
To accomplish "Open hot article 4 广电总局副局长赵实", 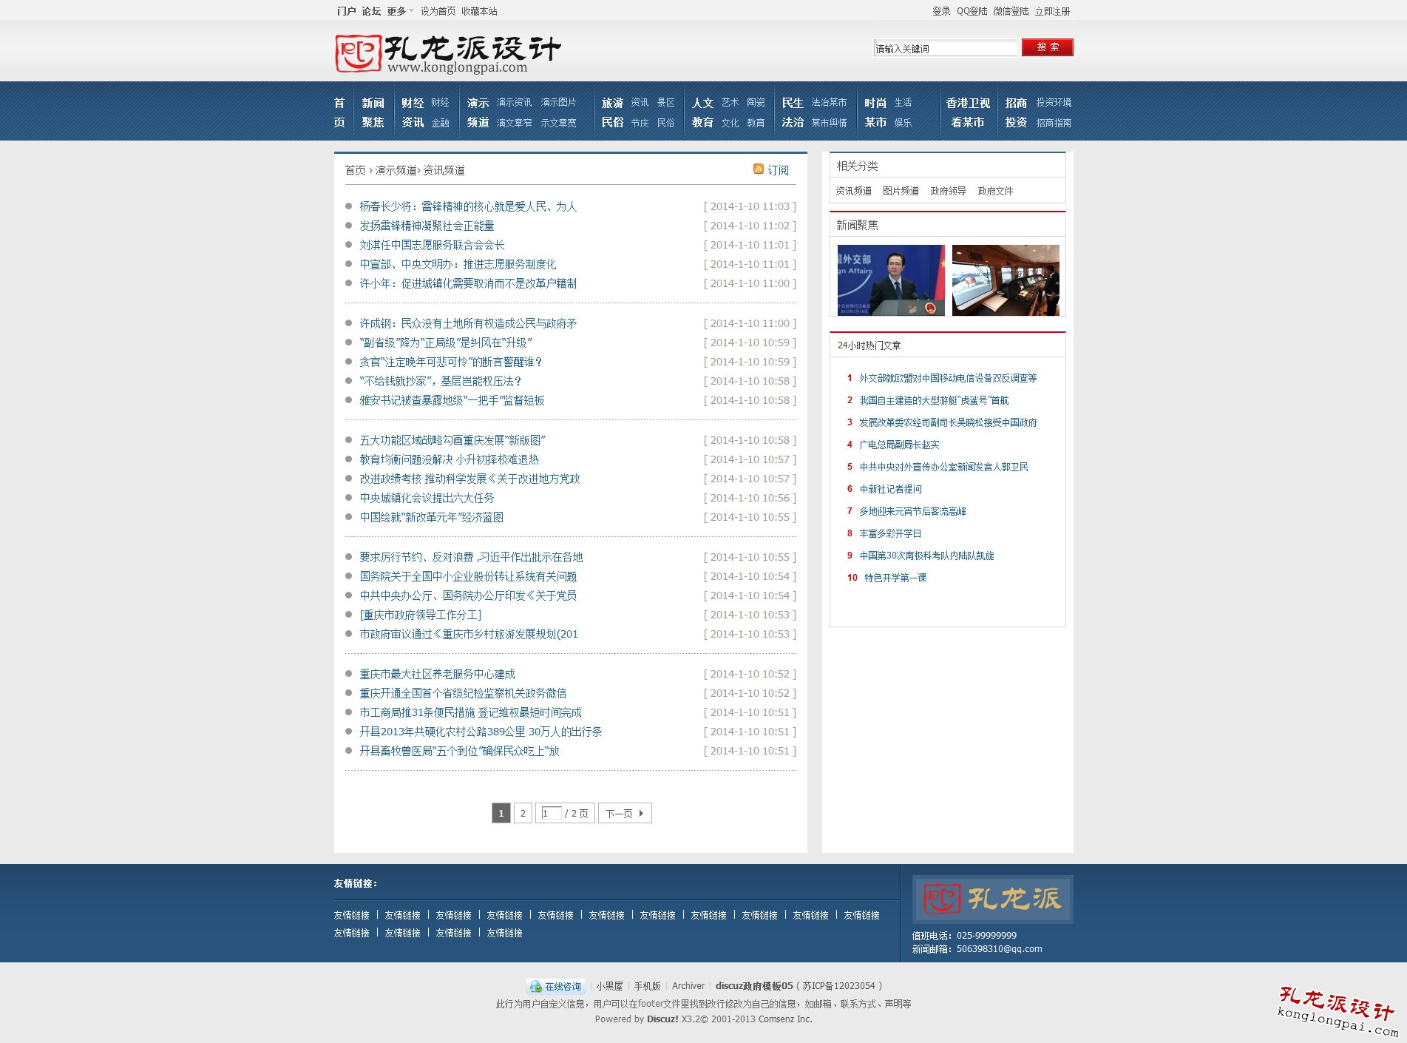I will 899,445.
